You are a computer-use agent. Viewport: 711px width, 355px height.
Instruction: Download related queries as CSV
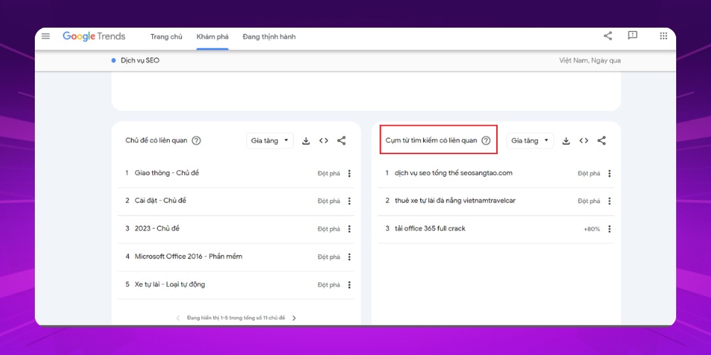566,141
